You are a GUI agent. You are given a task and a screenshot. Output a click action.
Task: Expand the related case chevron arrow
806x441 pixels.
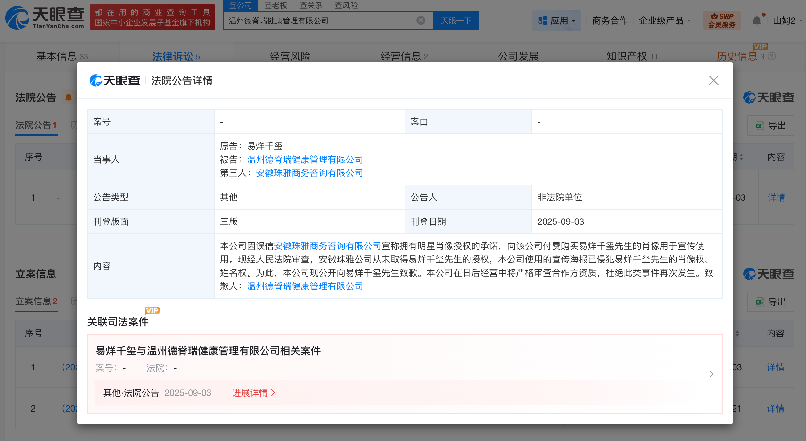click(711, 374)
